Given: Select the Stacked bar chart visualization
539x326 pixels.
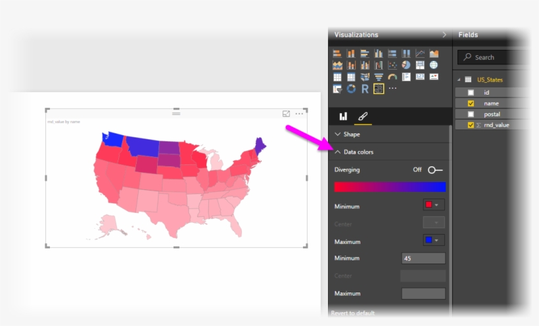Looking at the screenshot, I should pos(337,53).
